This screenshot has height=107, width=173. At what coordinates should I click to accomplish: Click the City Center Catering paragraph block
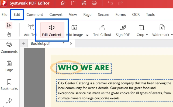(115, 91)
